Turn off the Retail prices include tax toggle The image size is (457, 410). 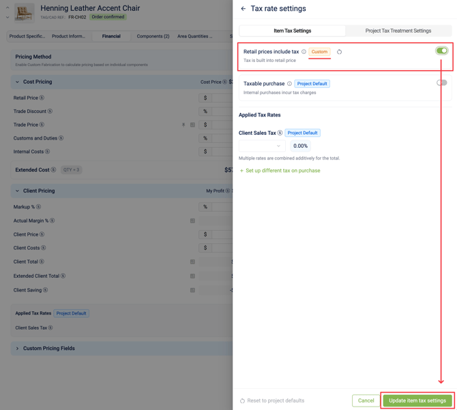click(x=441, y=50)
